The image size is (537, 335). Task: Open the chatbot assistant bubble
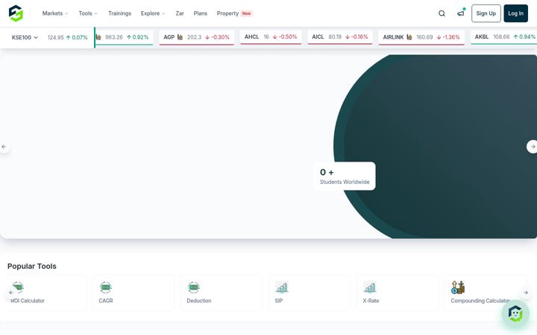[515, 313]
